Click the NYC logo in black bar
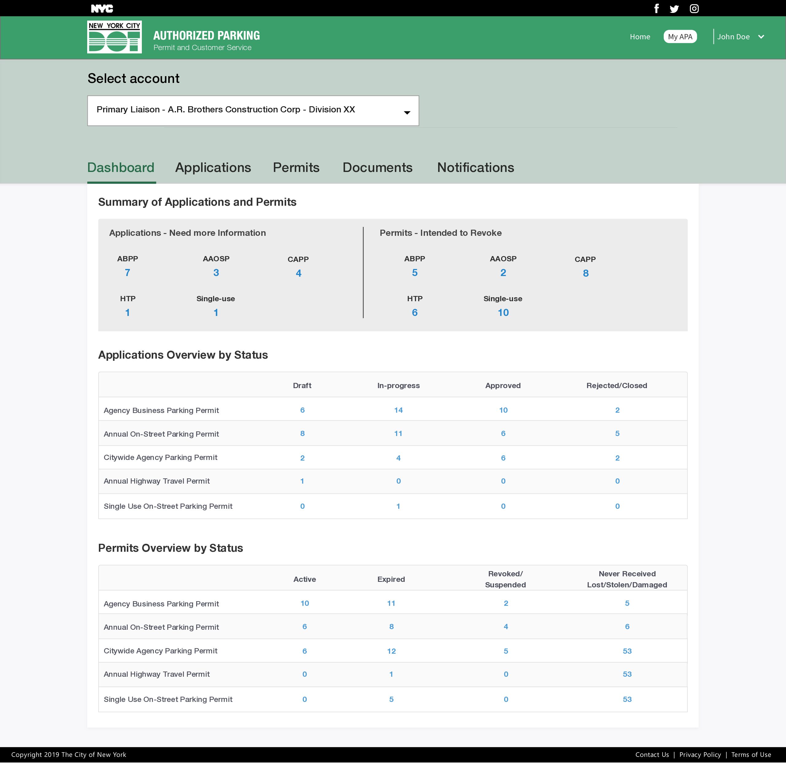Screen dimensions: 786x763 [102, 8]
